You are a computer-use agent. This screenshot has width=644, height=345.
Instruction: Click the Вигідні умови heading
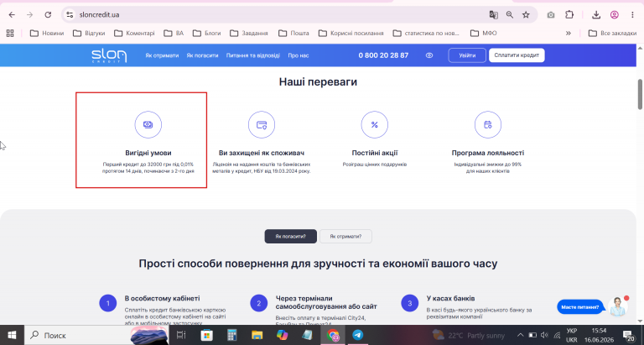(148, 153)
